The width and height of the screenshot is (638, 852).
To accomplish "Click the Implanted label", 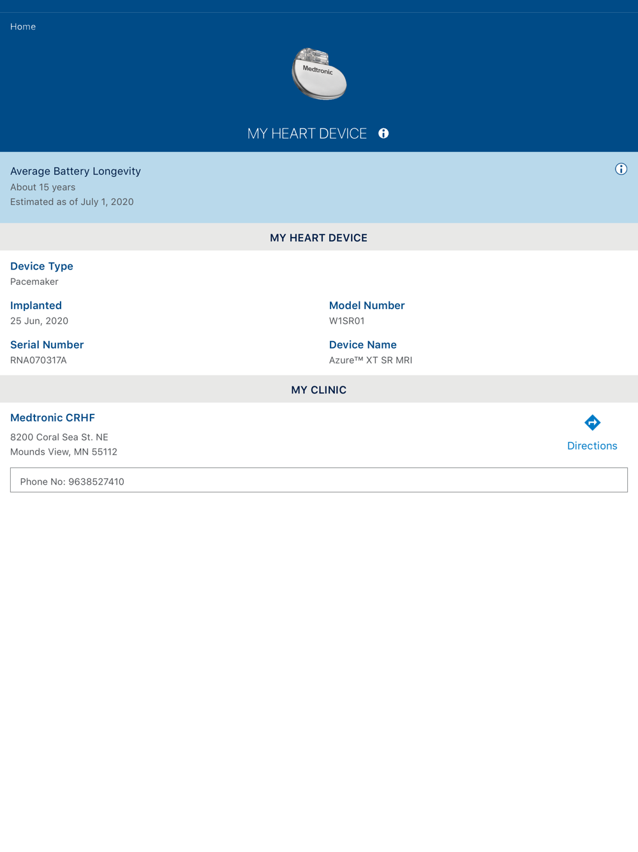I will pyautogui.click(x=36, y=305).
